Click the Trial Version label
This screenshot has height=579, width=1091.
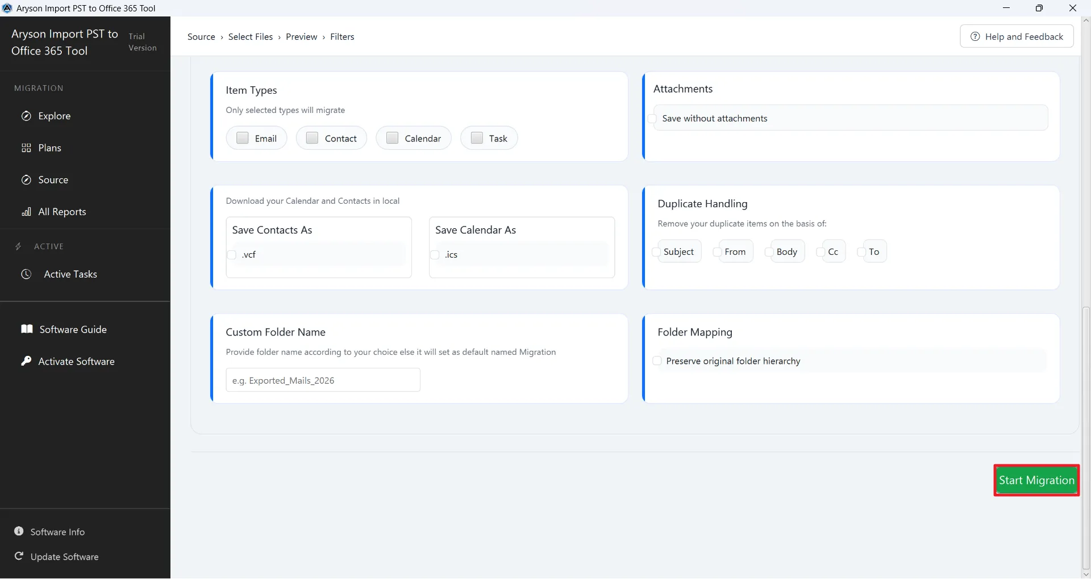(x=143, y=42)
